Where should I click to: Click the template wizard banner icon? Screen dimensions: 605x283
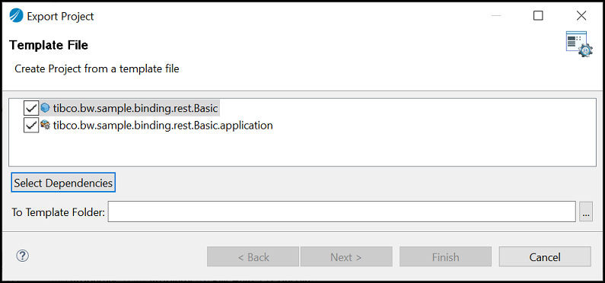click(579, 44)
